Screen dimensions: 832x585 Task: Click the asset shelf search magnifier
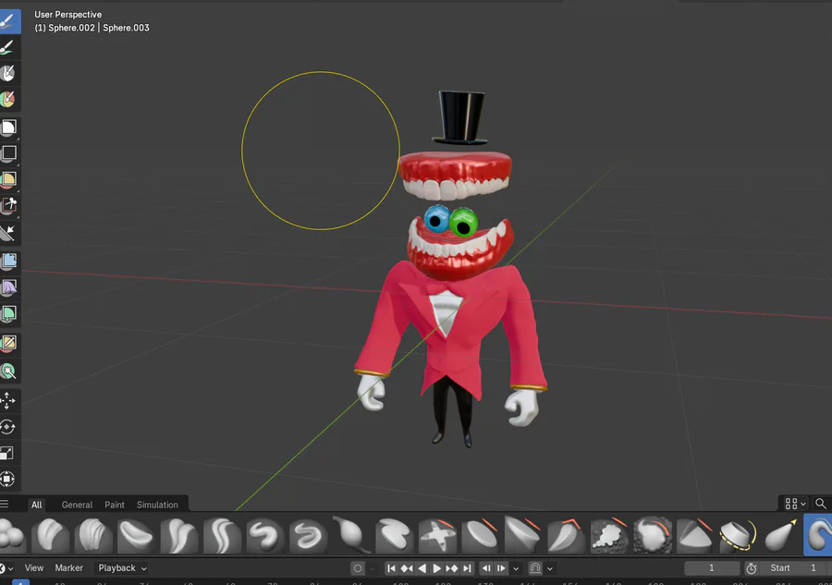[820, 504]
